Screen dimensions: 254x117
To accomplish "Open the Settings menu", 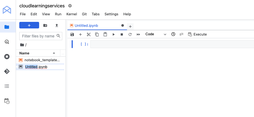I will tap(112, 14).
